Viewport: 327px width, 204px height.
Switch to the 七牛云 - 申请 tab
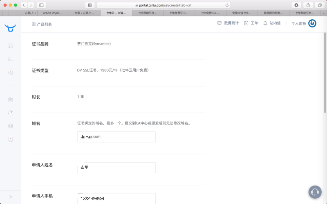[116, 13]
